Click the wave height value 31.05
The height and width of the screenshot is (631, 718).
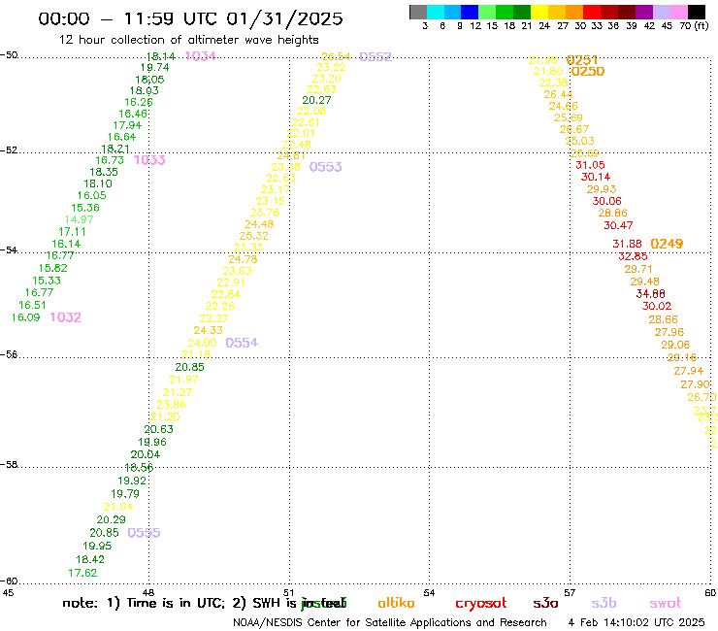tap(590, 165)
